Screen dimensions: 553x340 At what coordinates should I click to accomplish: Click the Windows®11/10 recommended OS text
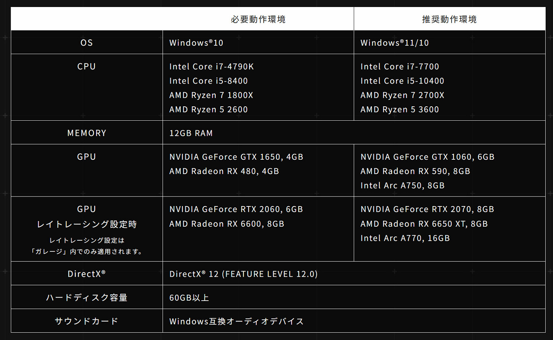point(394,43)
